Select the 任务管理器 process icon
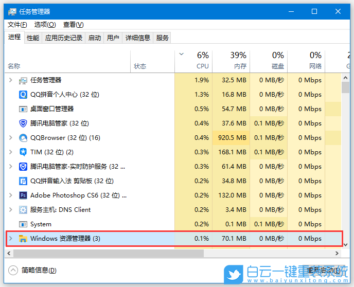Viewport: 354px width, 287px height. (x=23, y=80)
